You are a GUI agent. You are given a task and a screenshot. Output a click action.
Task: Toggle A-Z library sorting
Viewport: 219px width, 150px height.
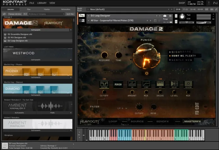point(25,14)
